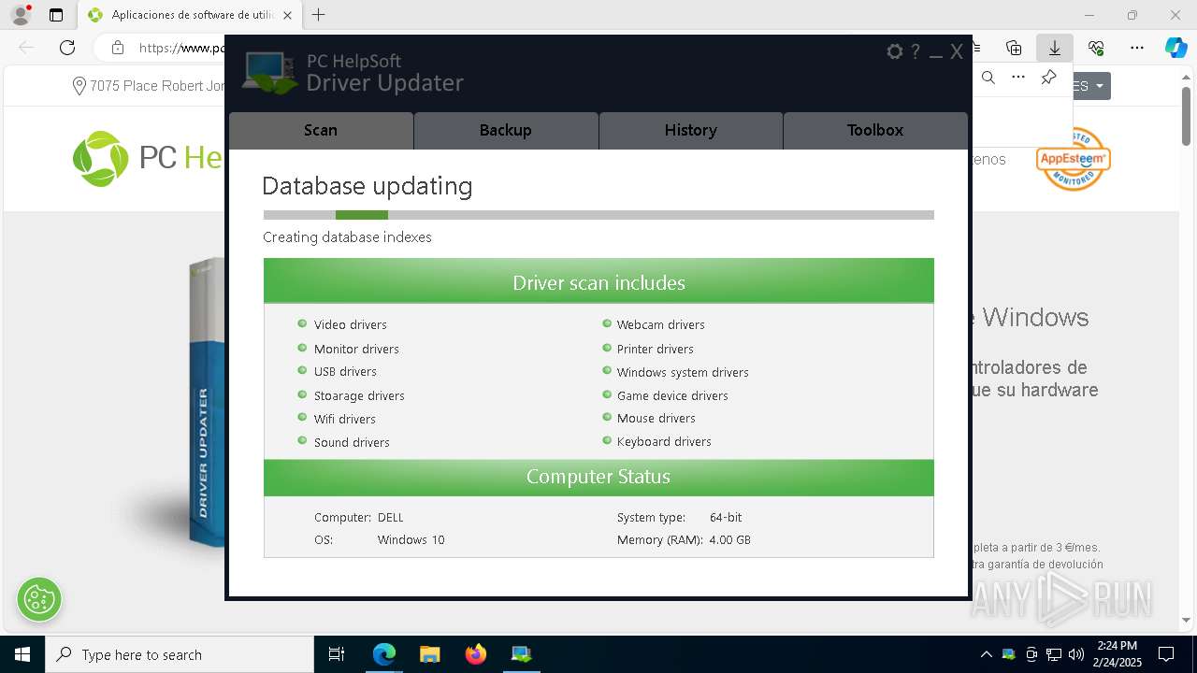This screenshot has width=1197, height=673.
Task: Pin the downloads flyout
Action: pos(1048,78)
